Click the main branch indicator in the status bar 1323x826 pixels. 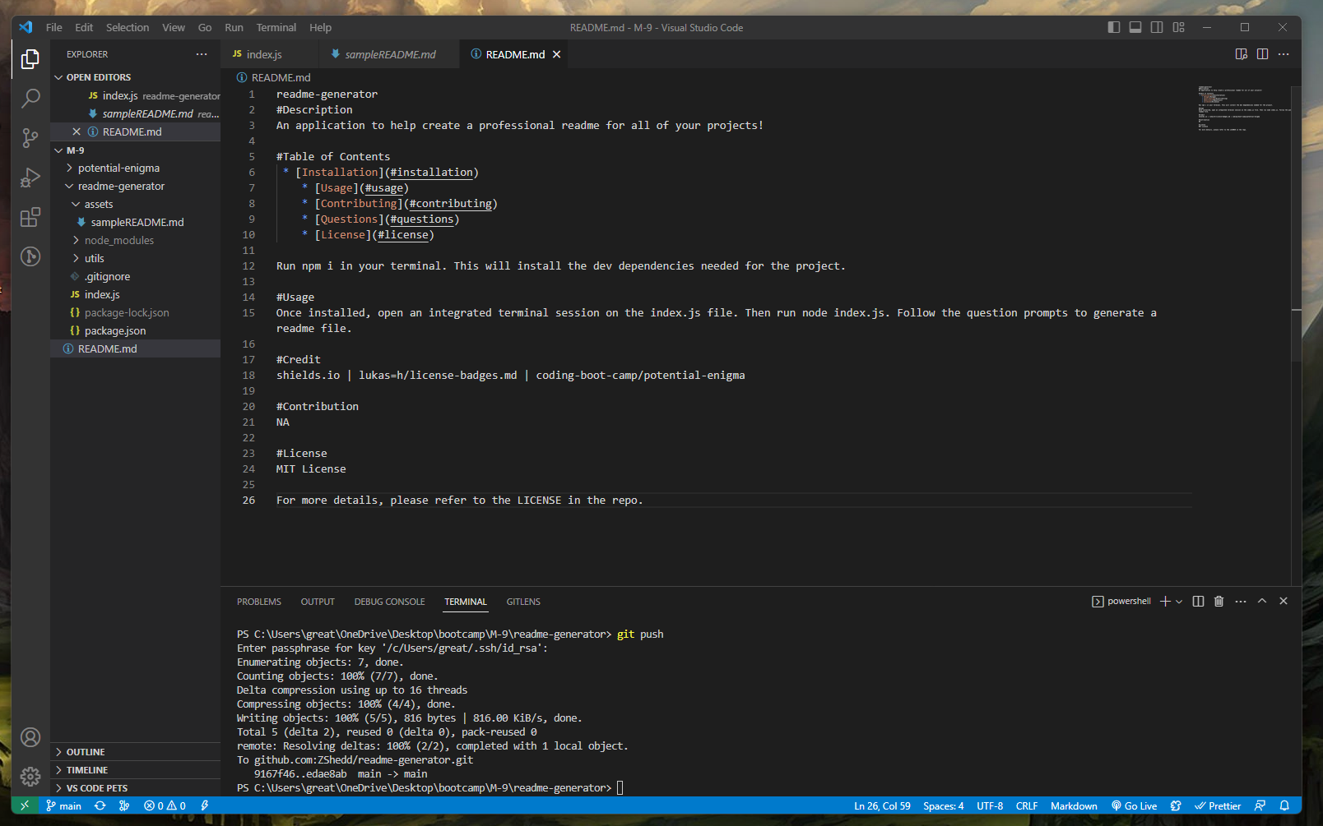[63, 806]
